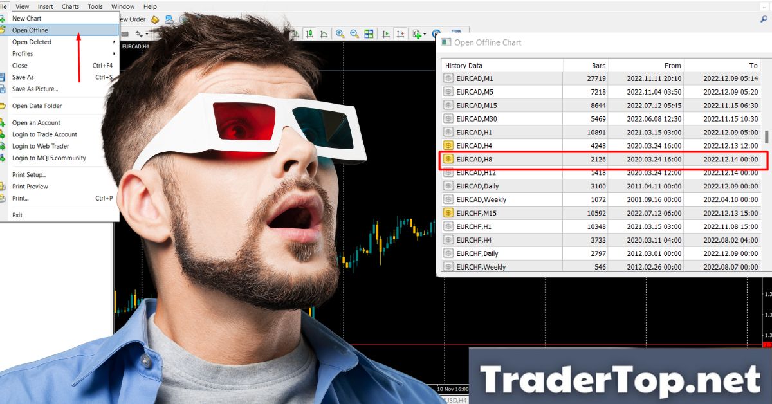Image resolution: width=772 pixels, height=404 pixels.
Task: Select the Zoom Out magnifier tool
Action: 354,33
